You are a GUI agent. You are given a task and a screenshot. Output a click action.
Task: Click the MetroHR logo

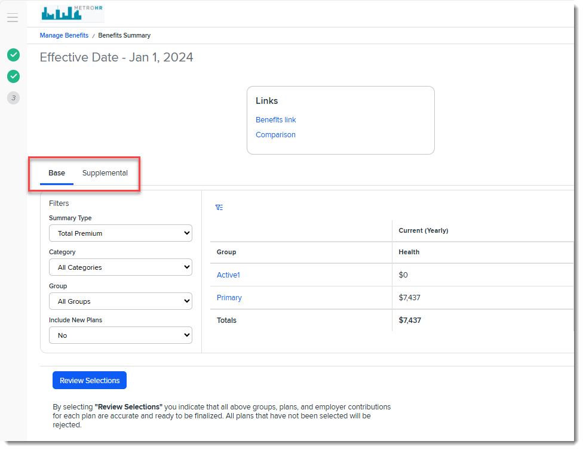[x=72, y=13]
